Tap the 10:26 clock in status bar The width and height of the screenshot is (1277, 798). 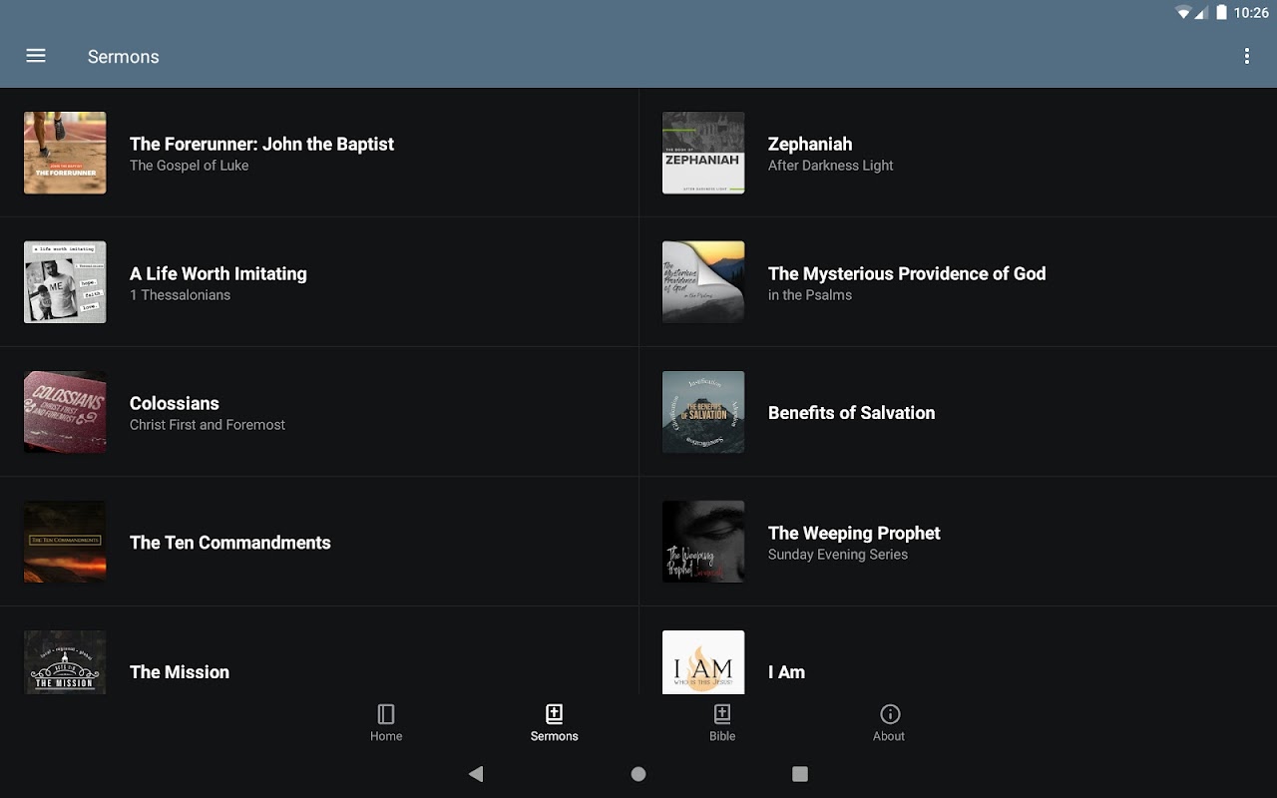coord(1251,13)
